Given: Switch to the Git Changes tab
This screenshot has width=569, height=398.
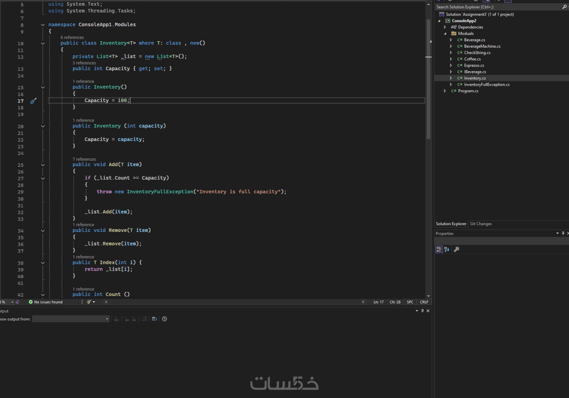Looking at the screenshot, I should click(x=481, y=224).
